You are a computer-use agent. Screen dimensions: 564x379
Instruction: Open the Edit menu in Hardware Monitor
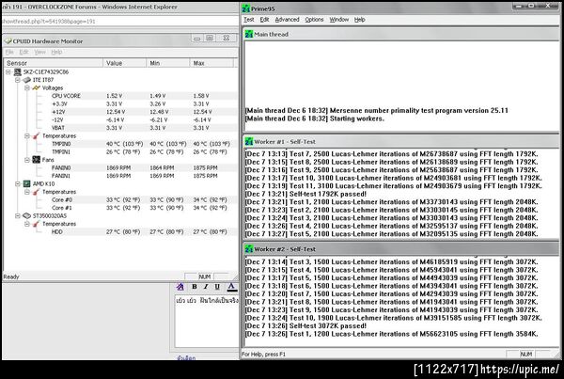click(x=23, y=52)
